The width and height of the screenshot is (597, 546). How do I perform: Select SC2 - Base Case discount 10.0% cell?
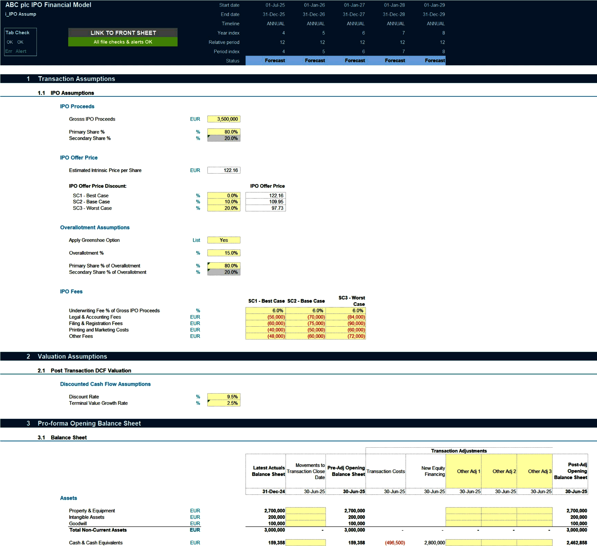(x=224, y=202)
